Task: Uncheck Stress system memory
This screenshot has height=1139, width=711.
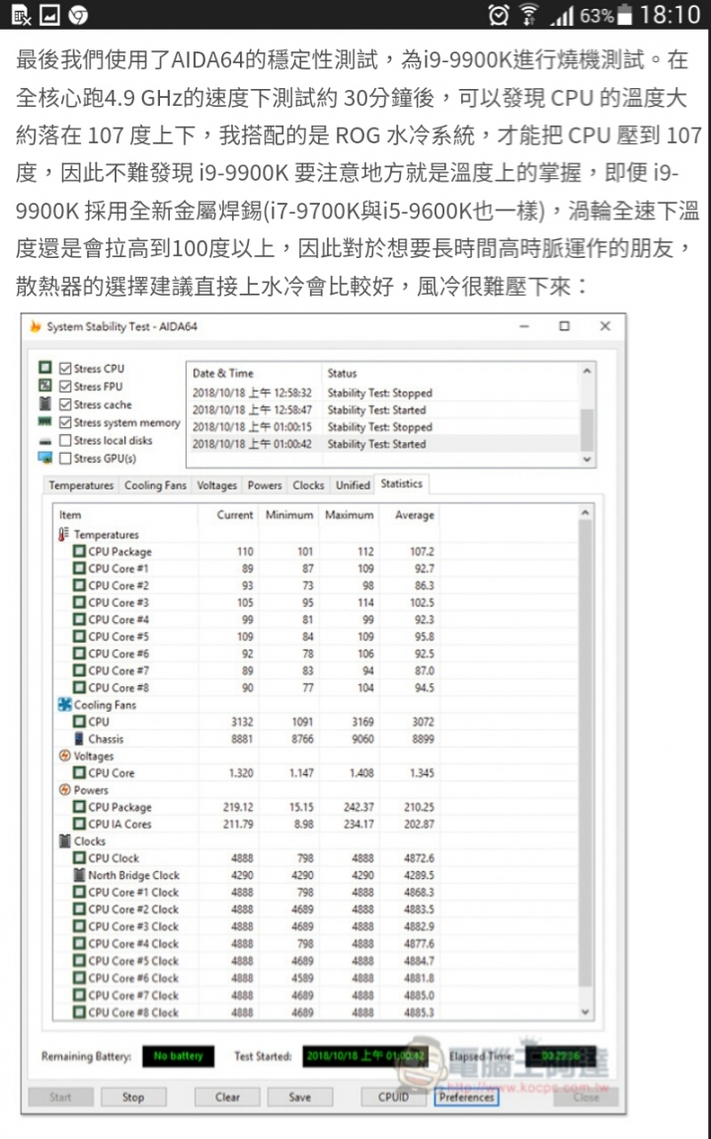Action: click(x=65, y=422)
